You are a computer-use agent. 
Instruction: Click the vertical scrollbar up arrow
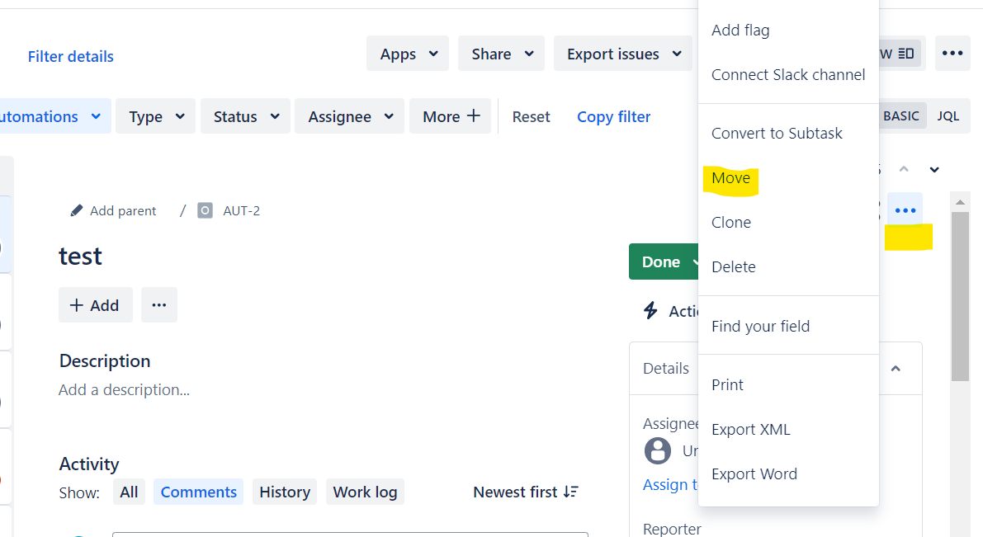960,200
